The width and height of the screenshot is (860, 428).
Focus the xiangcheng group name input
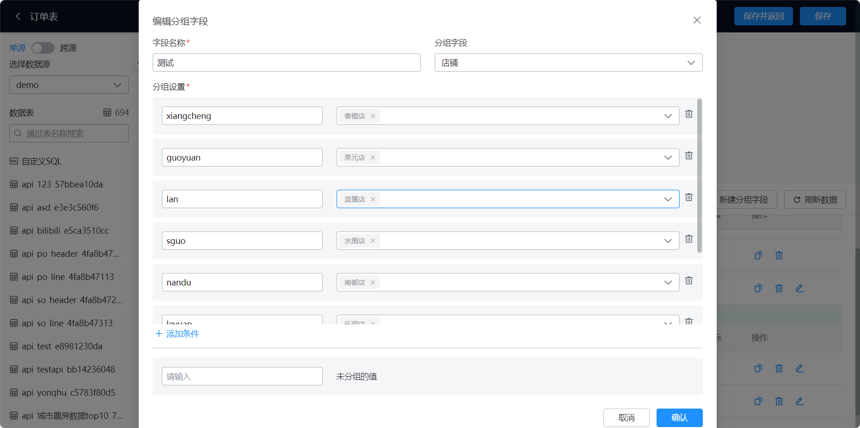242,116
